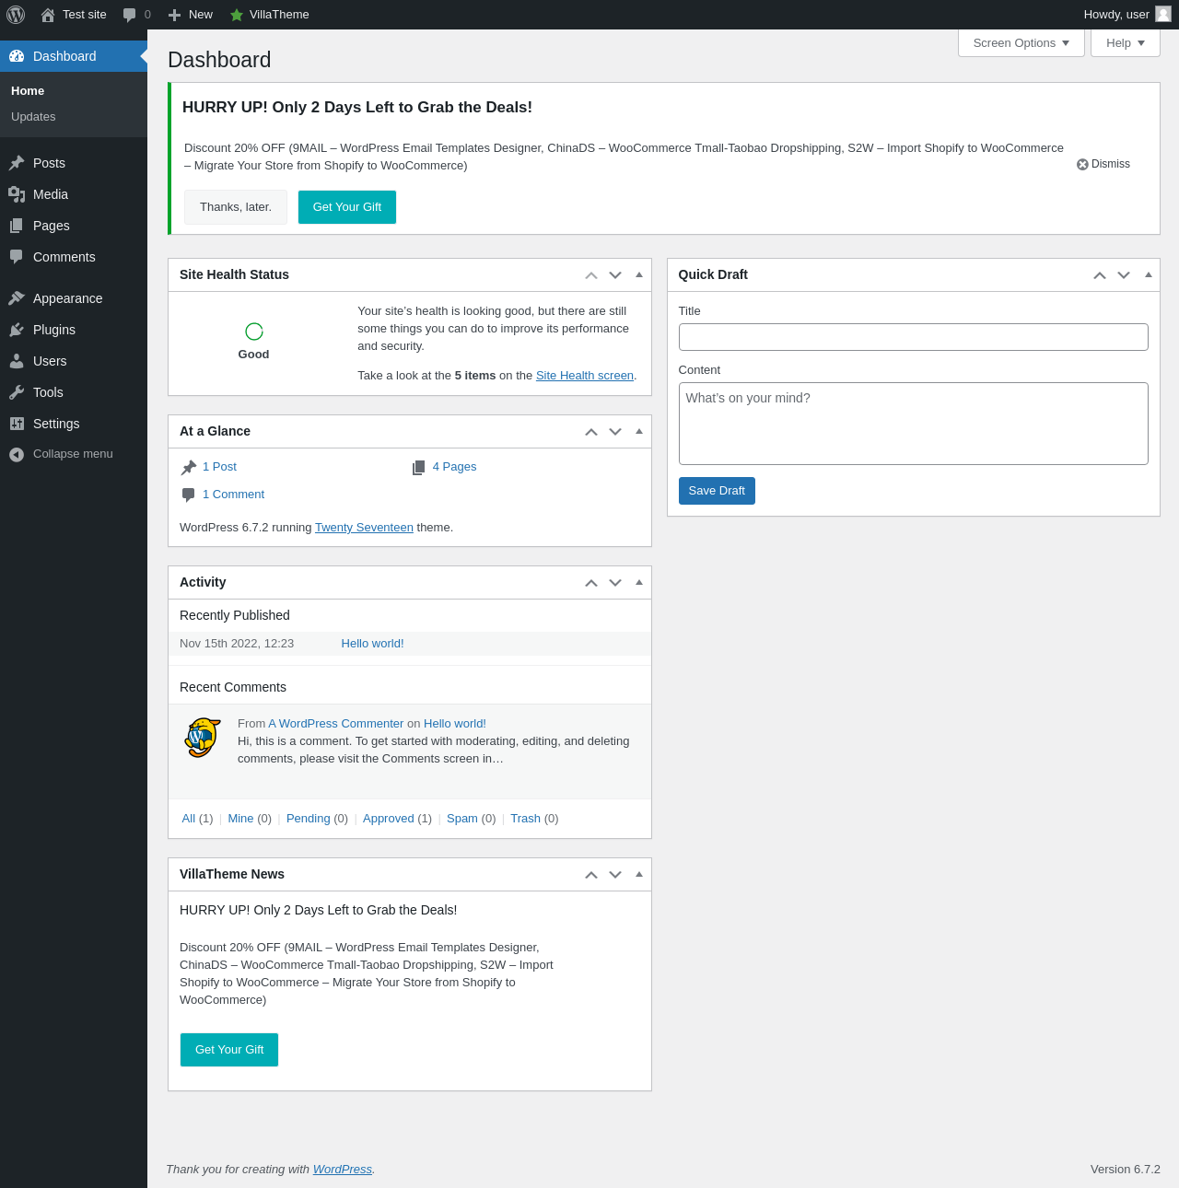Open the comments bubble in admin bar
Viewport: 1179px width, 1188px height.
(x=130, y=15)
